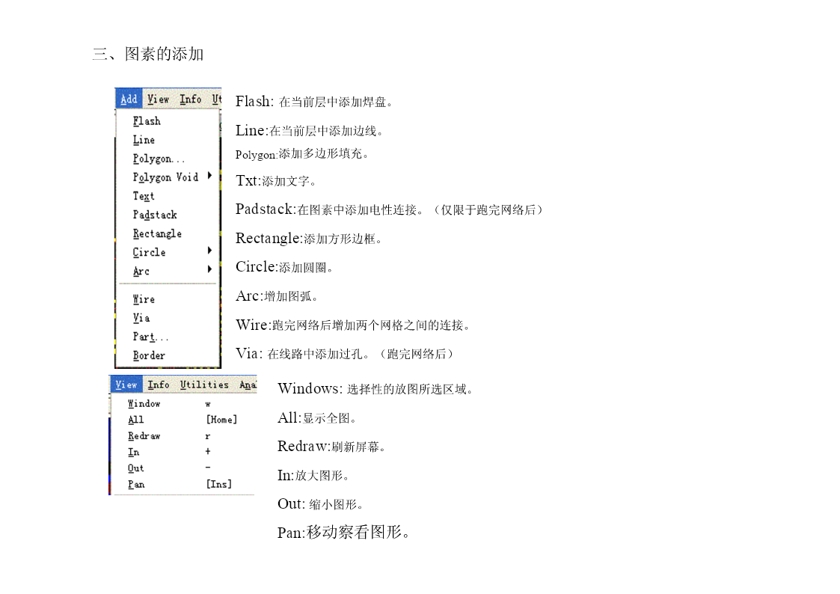Choose Wire from the Add menu
The height and width of the screenshot is (594, 840).
click(x=168, y=299)
